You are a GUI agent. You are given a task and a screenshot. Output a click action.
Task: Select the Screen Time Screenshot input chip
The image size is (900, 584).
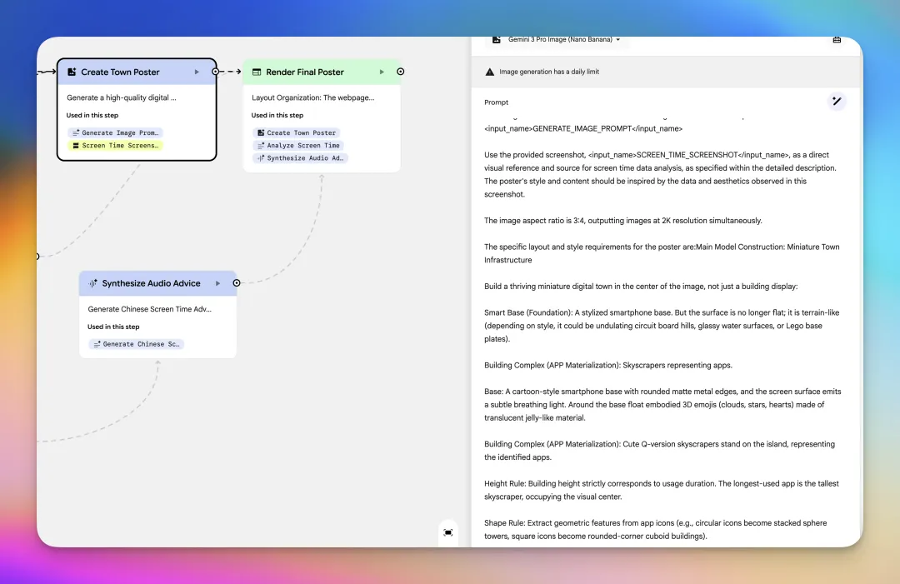115,146
